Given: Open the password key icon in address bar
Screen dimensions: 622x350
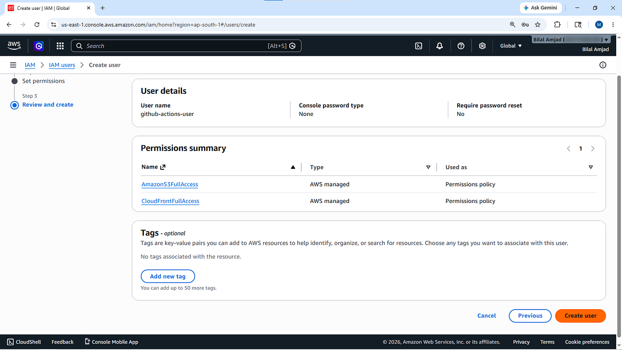Looking at the screenshot, I should pos(525,25).
